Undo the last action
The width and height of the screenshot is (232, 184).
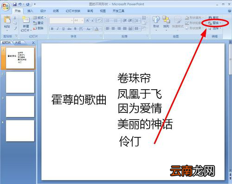20,4
